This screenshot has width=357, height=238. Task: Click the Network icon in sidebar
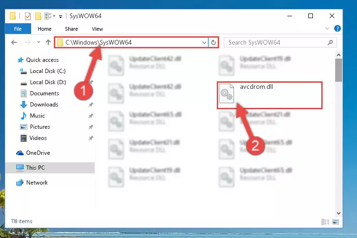[20, 183]
